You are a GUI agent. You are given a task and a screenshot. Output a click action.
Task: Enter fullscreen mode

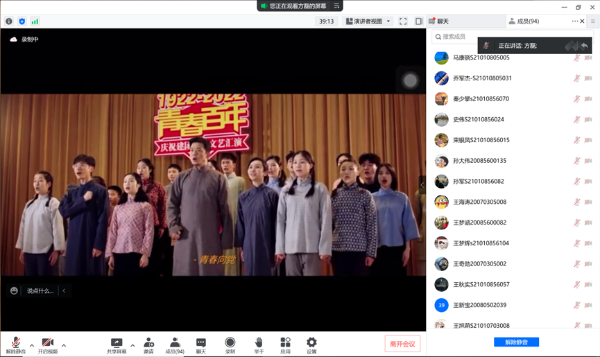pyautogui.click(x=403, y=21)
